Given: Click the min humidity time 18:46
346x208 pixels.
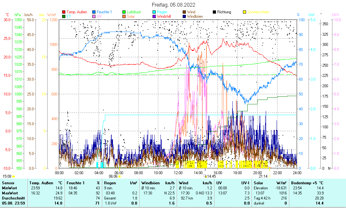Looking at the screenshot, I should [x=73, y=188].
